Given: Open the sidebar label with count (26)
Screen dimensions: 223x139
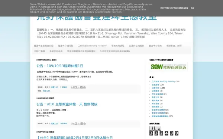Looking at the screenshot, I should click(158, 113).
